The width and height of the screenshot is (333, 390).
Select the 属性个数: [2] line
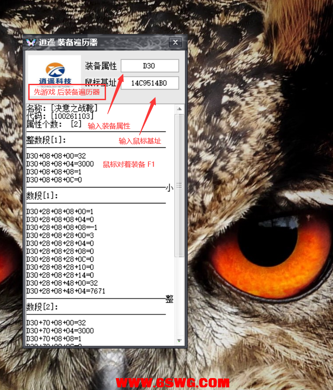point(54,124)
